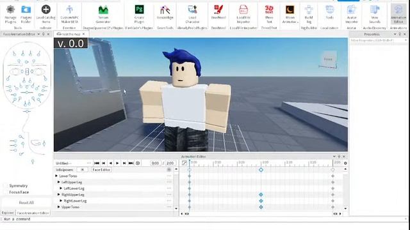The height and width of the screenshot is (230, 410).
Task: Click the Build Rig icon
Action: click(x=309, y=14)
